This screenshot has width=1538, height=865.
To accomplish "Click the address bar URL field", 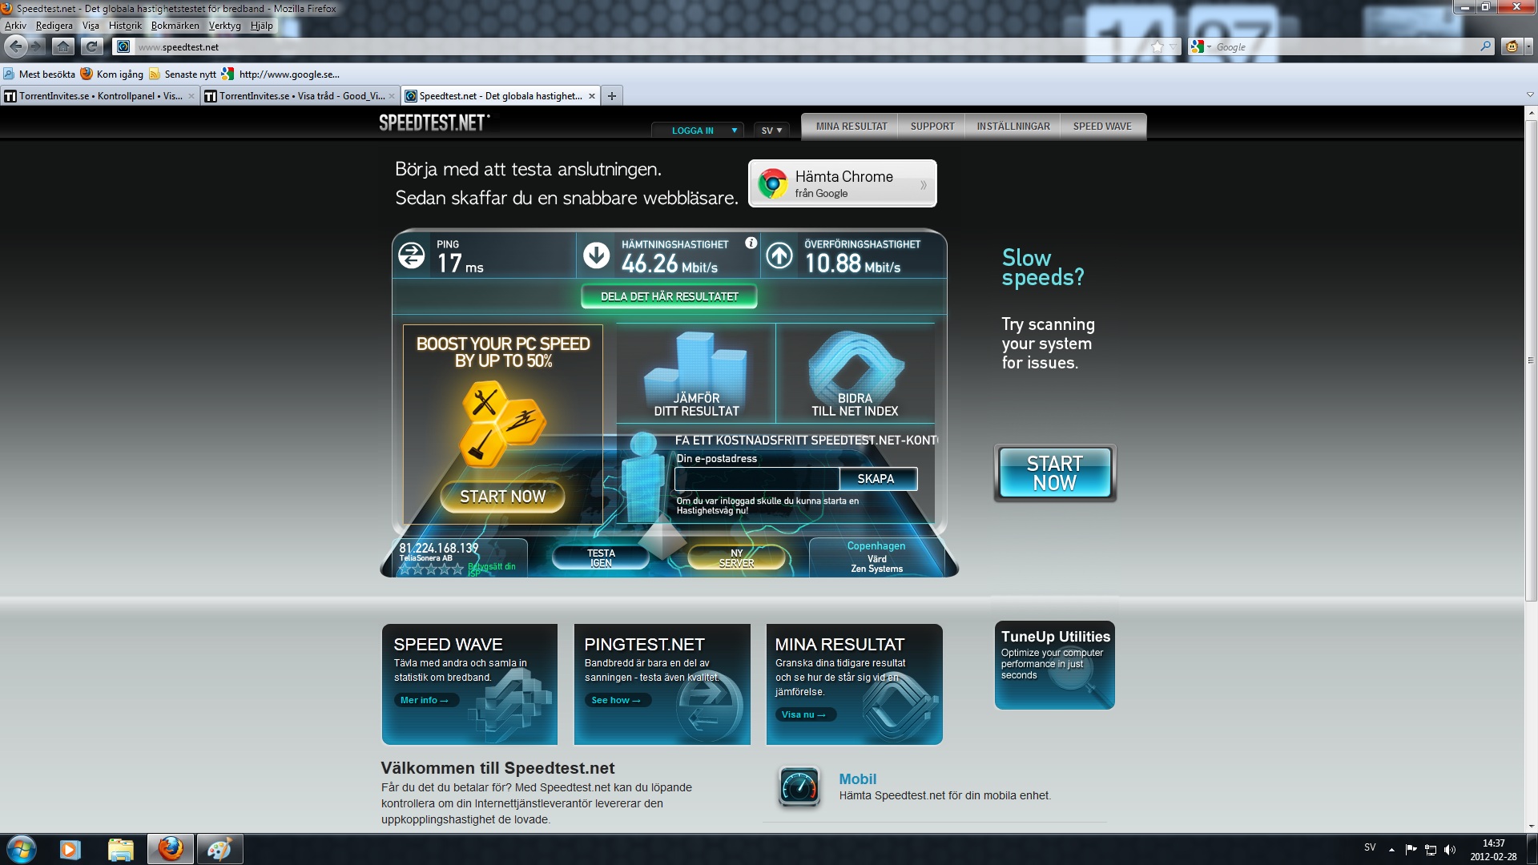I will point(641,46).
